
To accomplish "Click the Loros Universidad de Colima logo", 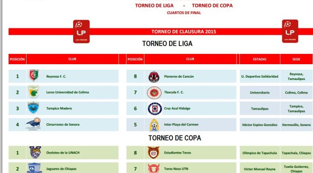I will coord(34,92).
